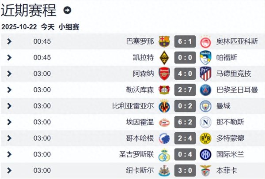Image resolution: width=265 pixels, height=179 pixels.
Task: Click the Napoli team logo
Action: (x=205, y=122)
